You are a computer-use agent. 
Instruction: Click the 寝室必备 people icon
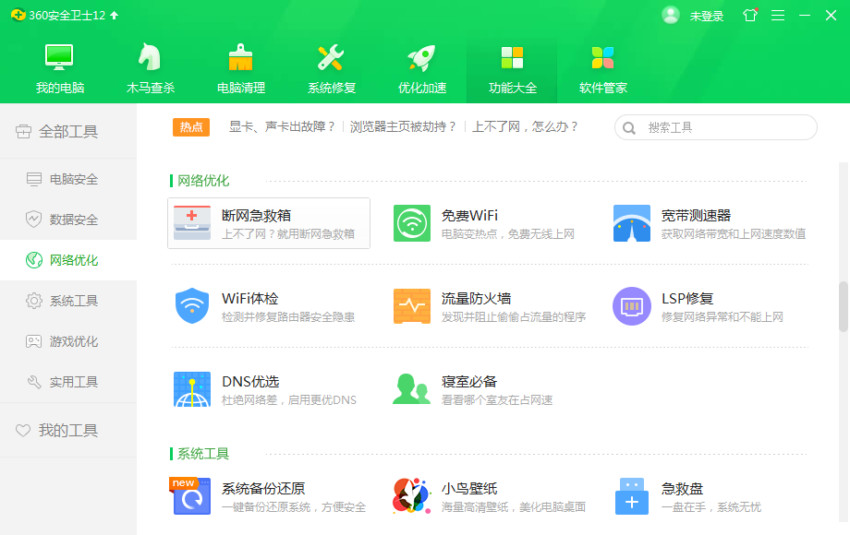[x=411, y=389]
